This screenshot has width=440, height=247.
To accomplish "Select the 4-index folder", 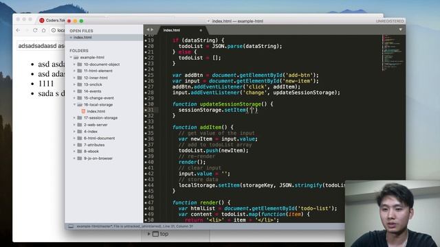I will click(90, 131).
